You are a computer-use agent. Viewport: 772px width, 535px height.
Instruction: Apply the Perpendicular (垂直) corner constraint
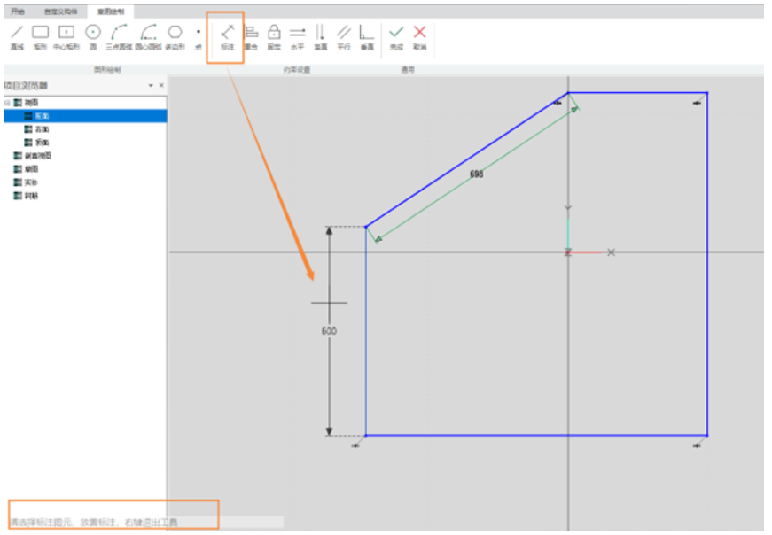click(x=367, y=36)
